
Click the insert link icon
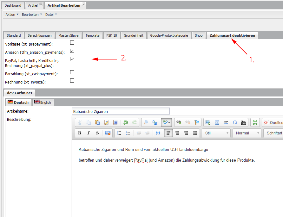pyautogui.click(x=179, y=122)
